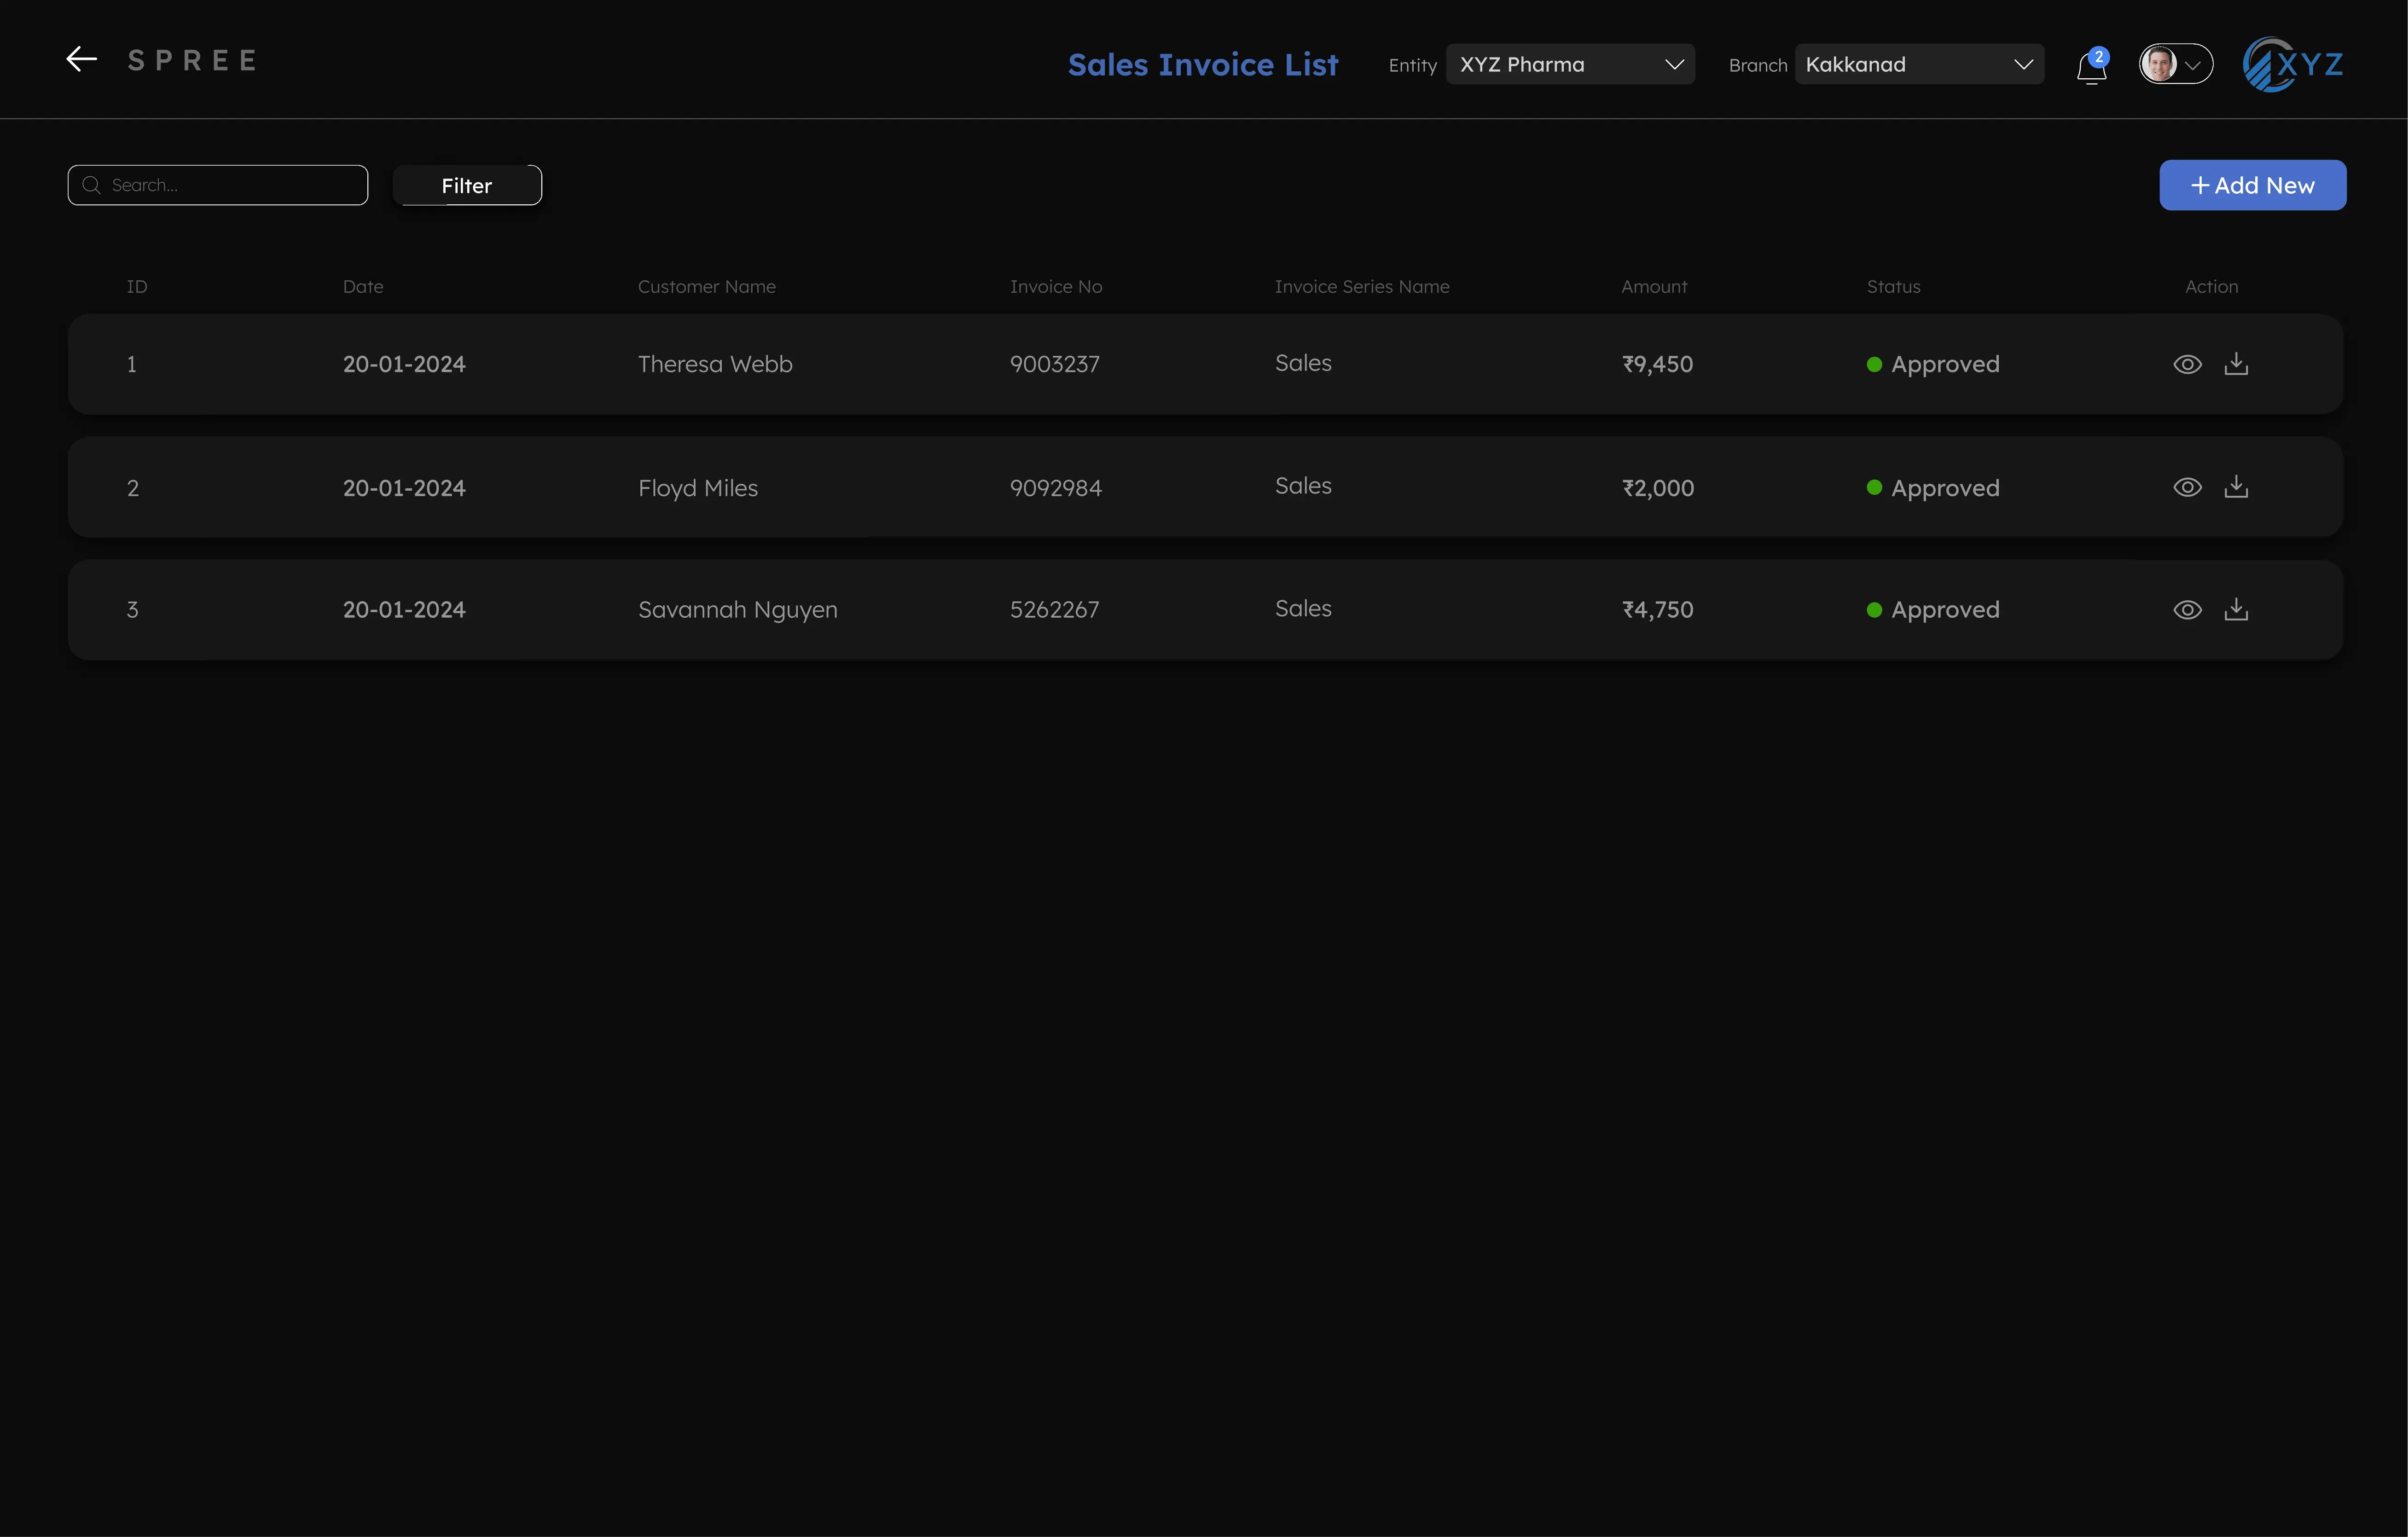Download invoice 9003237 for Theresa Webb
This screenshot has width=2408, height=1537.
tap(2237, 363)
